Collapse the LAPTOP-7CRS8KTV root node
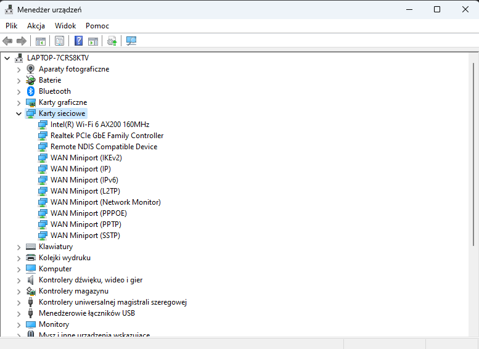 point(7,58)
